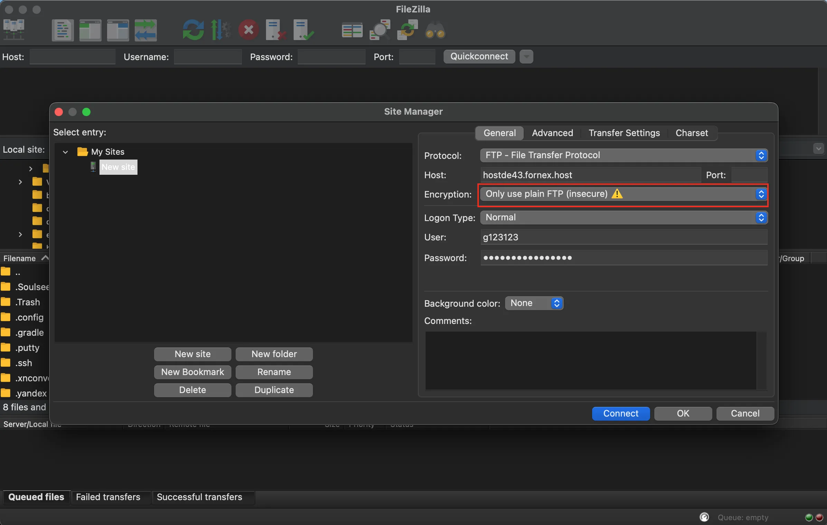Expand the topmost local tree folder chevron
Image resolution: width=827 pixels, height=525 pixels.
[x=31, y=169]
